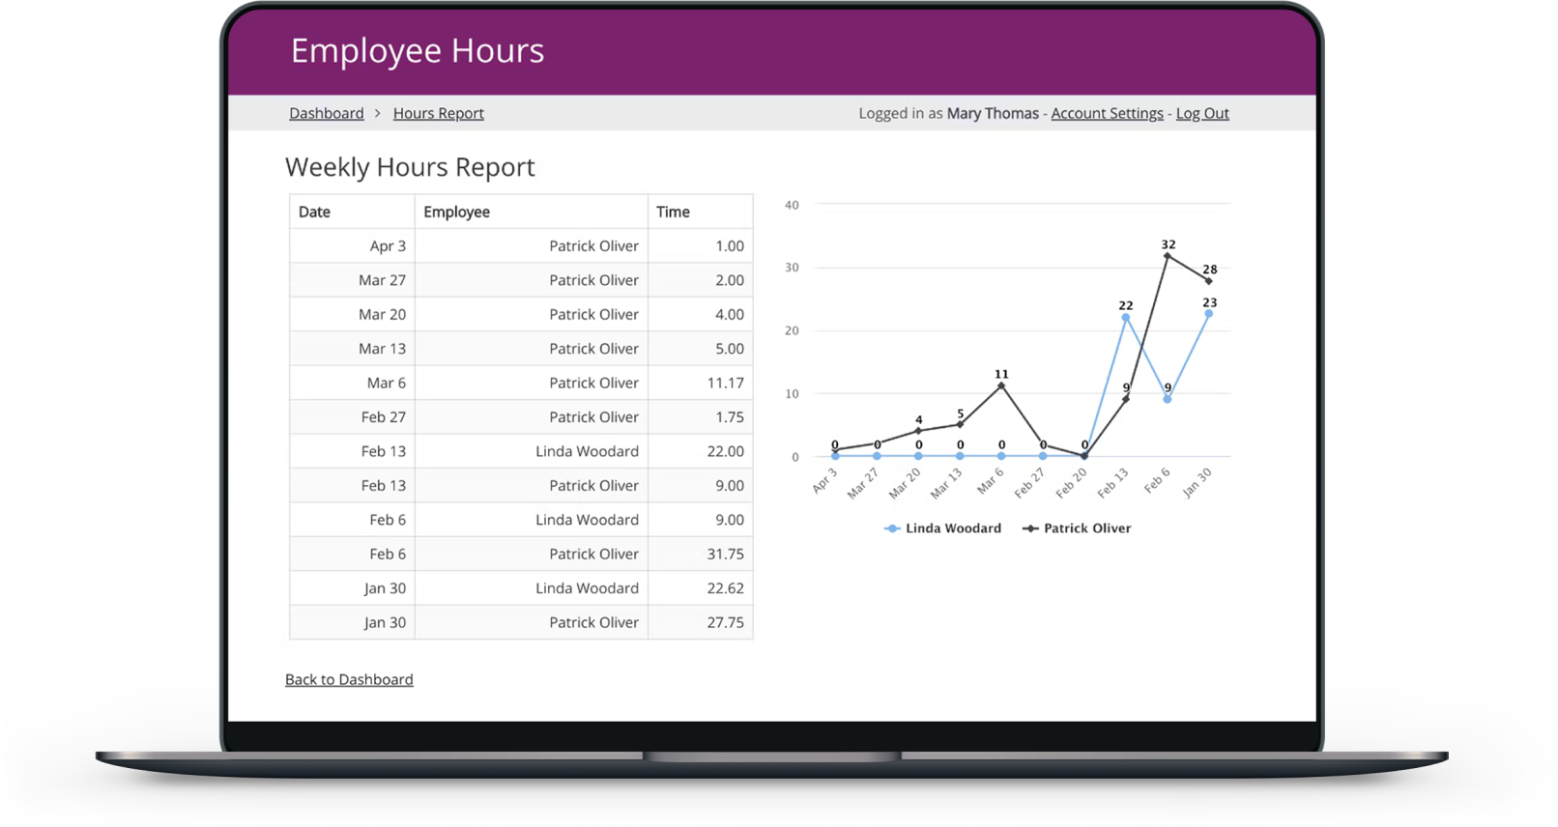The image size is (1558, 827).
Task: Click the 4.00 time value
Action: 730,314
